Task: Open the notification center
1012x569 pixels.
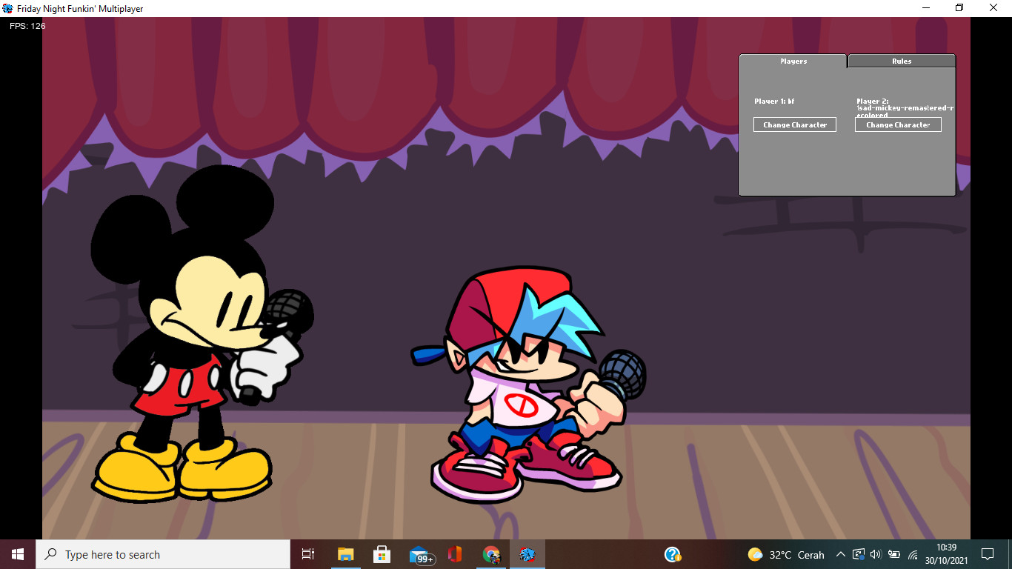Action: pyautogui.click(x=987, y=554)
